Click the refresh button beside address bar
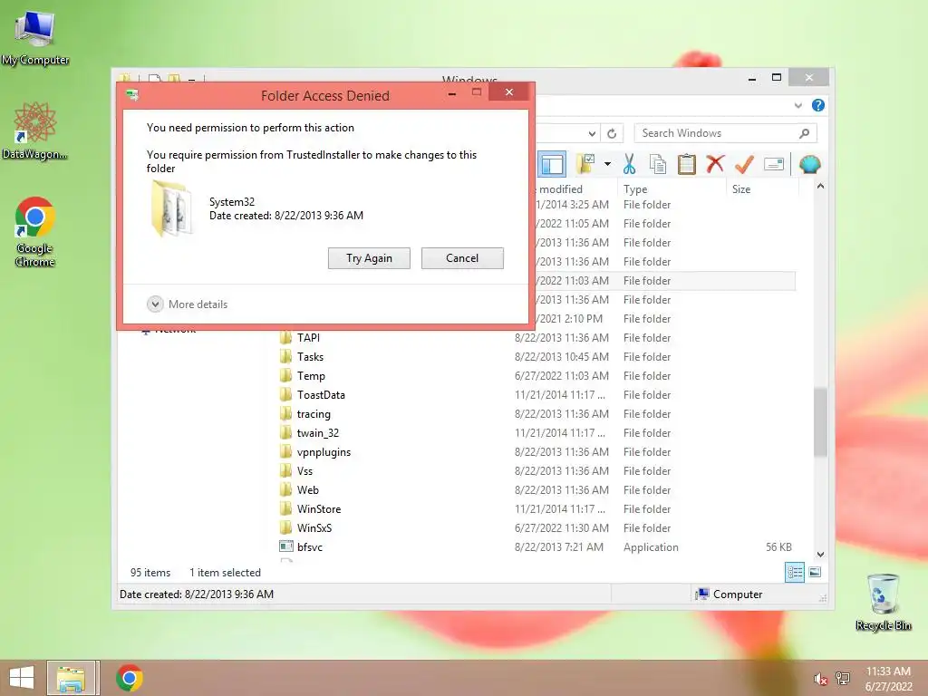Image resolution: width=928 pixels, height=696 pixels. click(x=612, y=134)
